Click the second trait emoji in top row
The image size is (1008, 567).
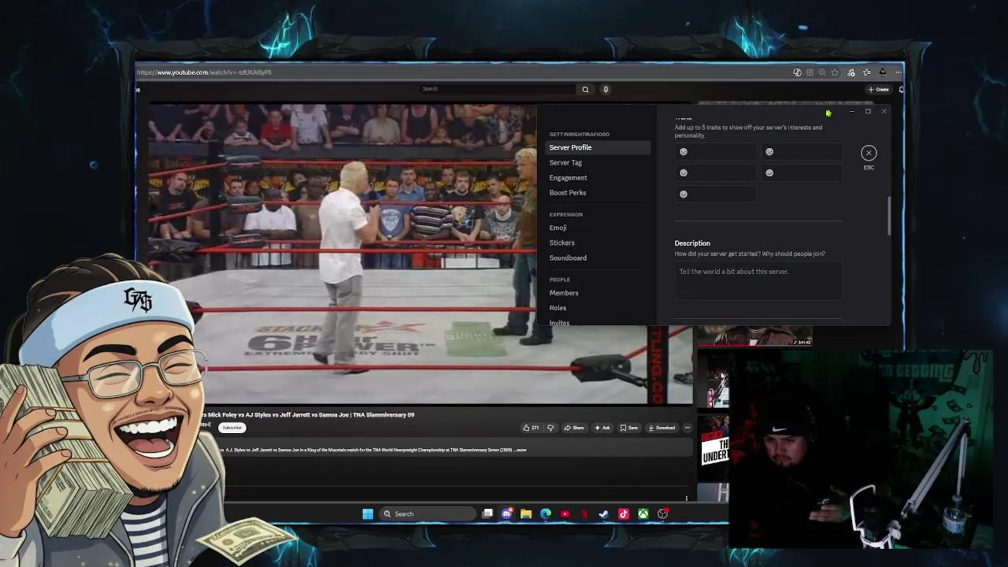click(x=769, y=152)
